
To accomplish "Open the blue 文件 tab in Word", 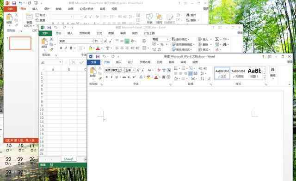I will point(93,62).
